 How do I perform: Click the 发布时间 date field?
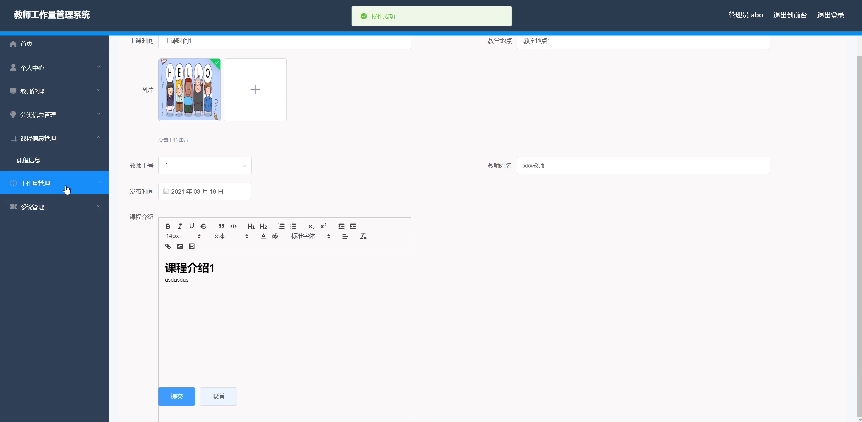point(205,191)
